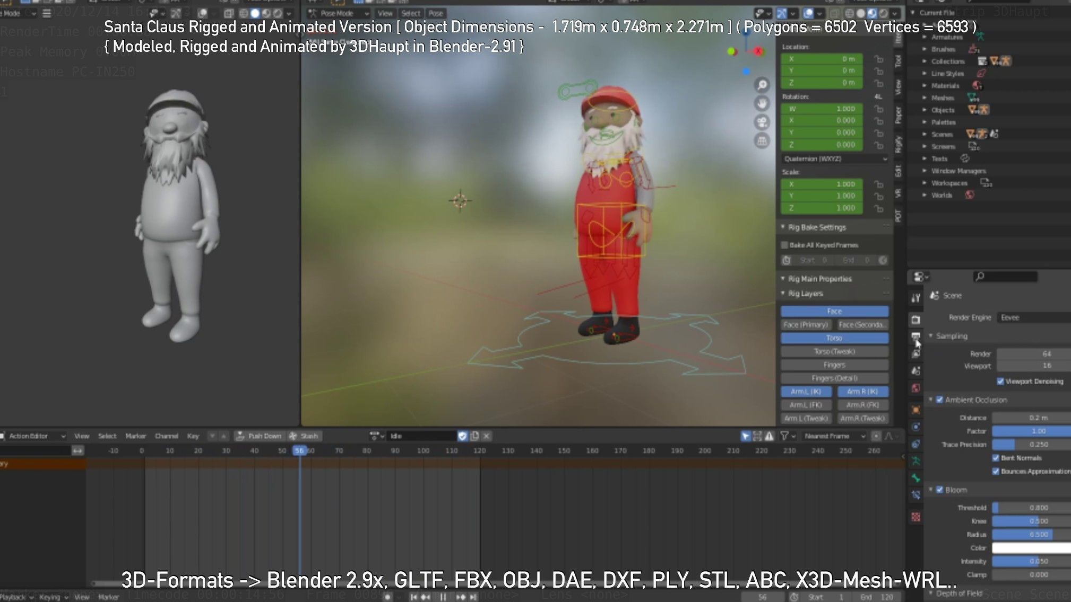Switch to the Rigify sidebar tab
This screenshot has height=602, width=1071.
(898, 144)
